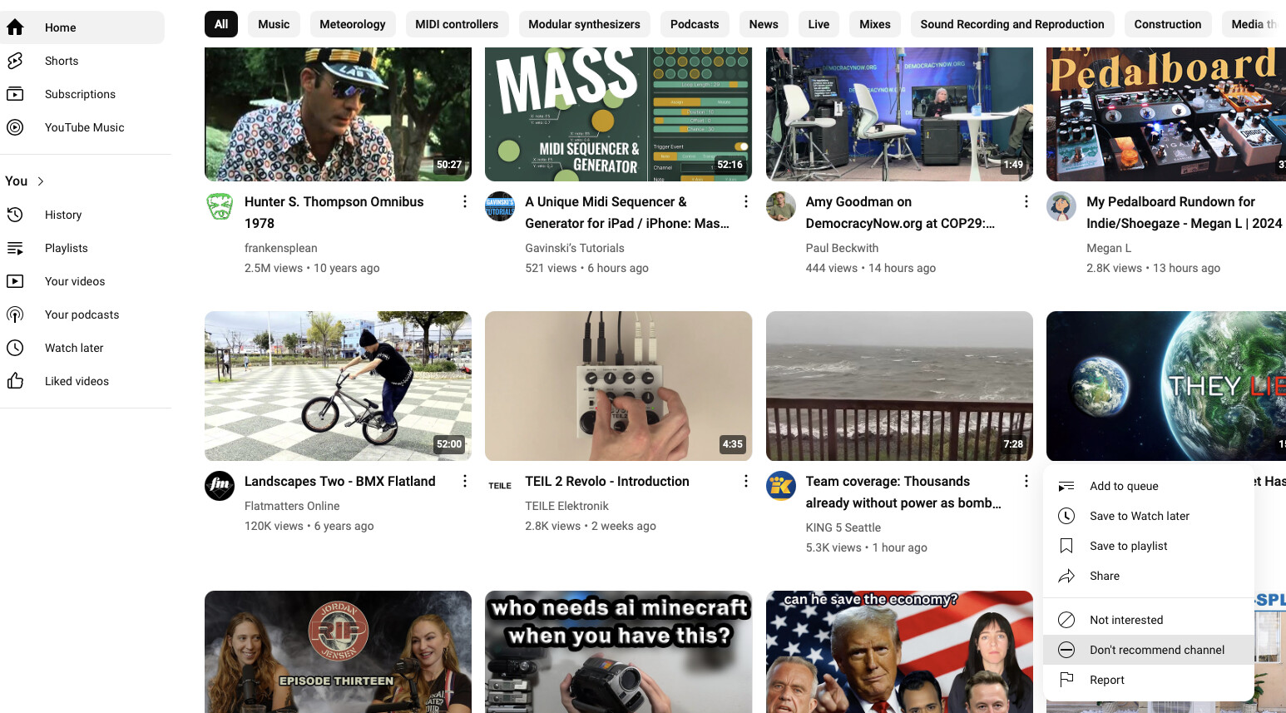Open Team coverage: Thousands without power title
1286x713 pixels.
tap(903, 492)
